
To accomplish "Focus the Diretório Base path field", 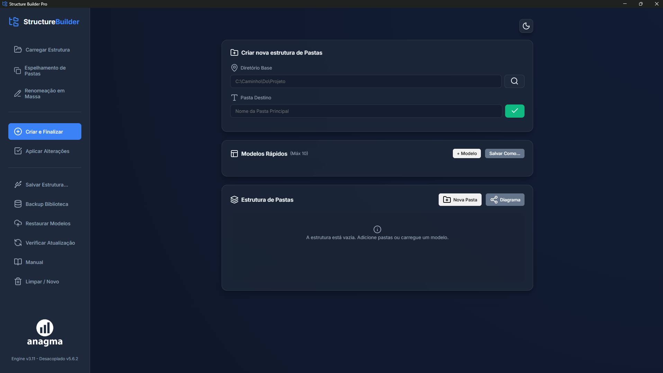I will coord(366,81).
